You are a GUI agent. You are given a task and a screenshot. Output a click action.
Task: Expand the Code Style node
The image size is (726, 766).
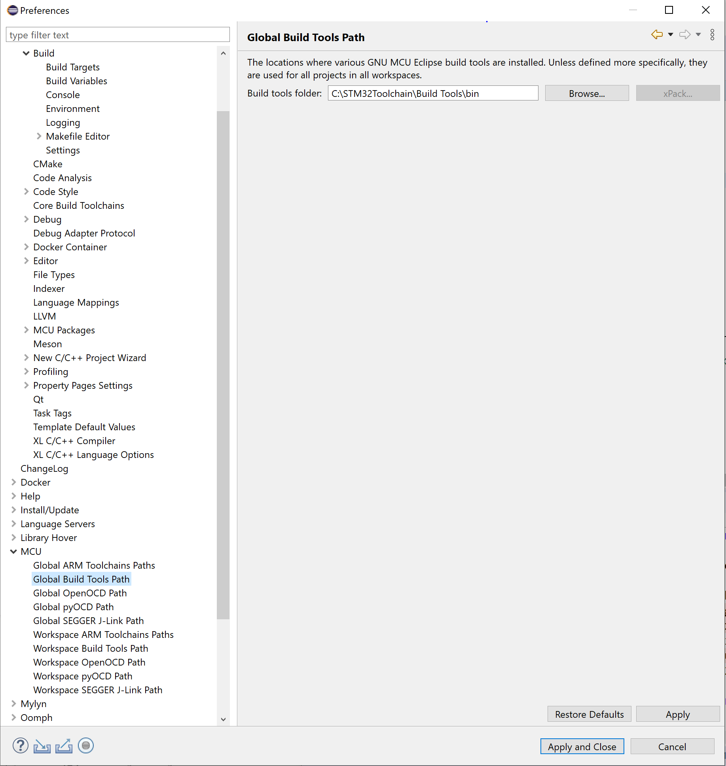click(x=26, y=191)
